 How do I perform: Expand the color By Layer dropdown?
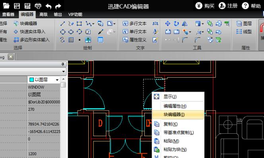57,80
